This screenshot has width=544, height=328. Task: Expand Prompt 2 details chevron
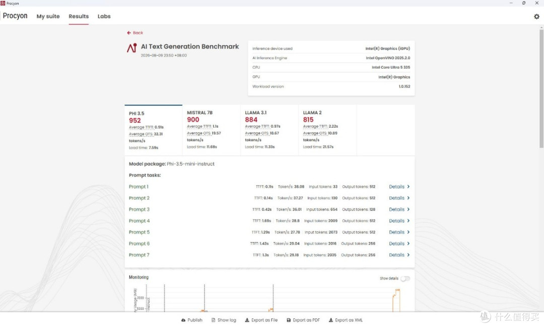409,198
